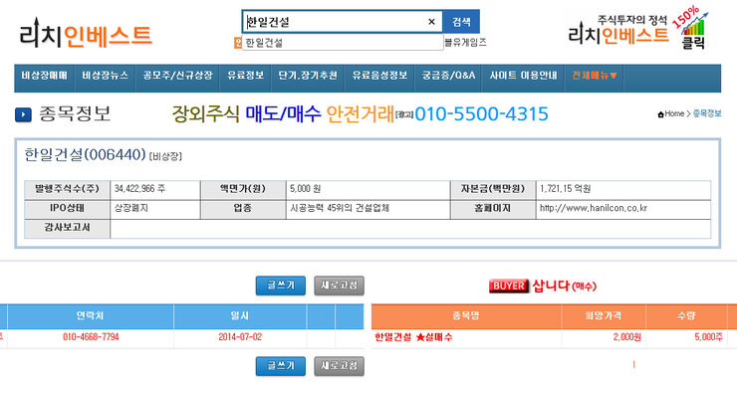Click the date 2014-07-02

pos(240,337)
